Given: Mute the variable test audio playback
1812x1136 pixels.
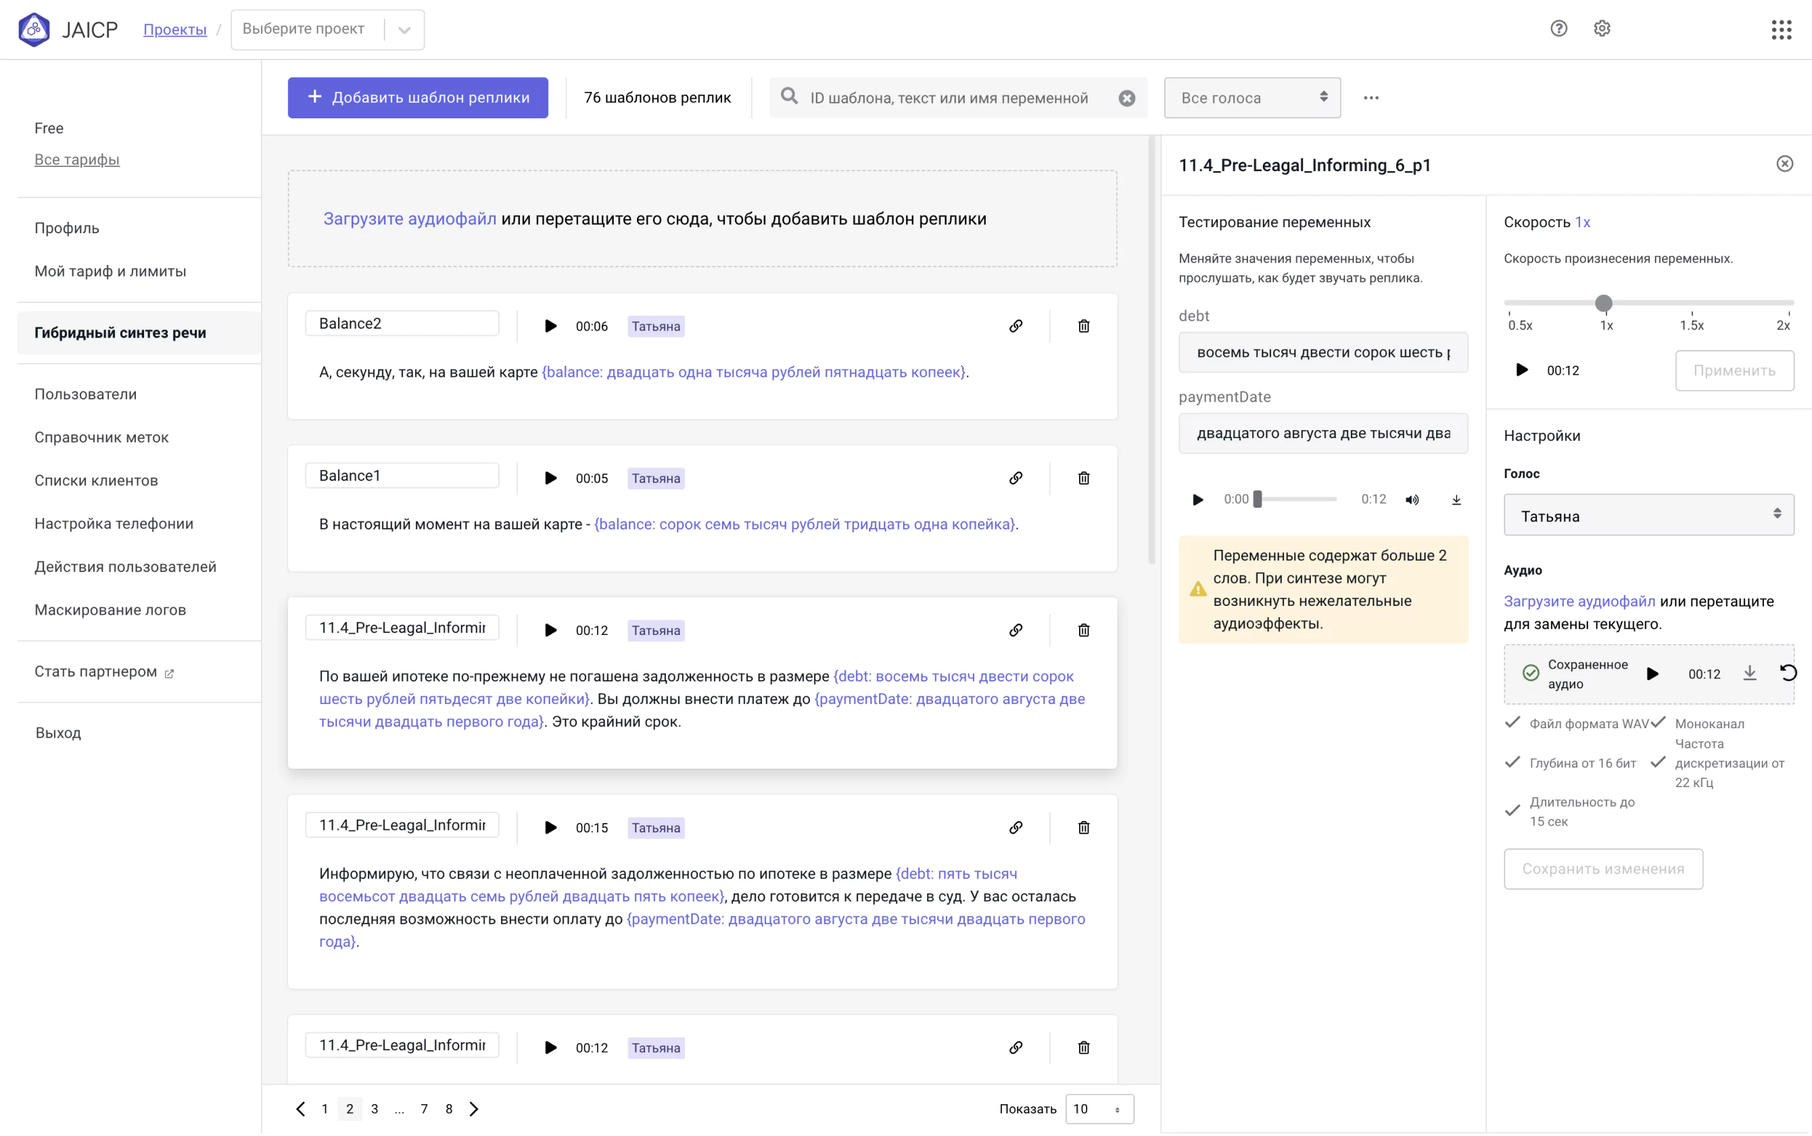Looking at the screenshot, I should [1412, 499].
